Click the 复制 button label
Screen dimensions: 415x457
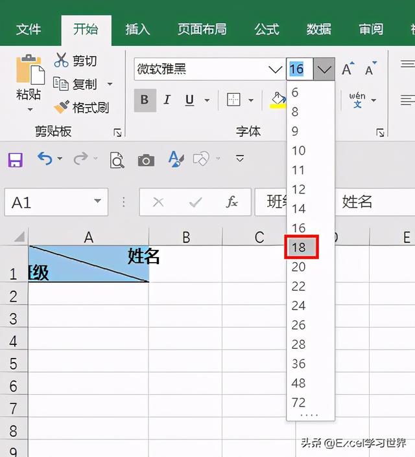coord(84,84)
